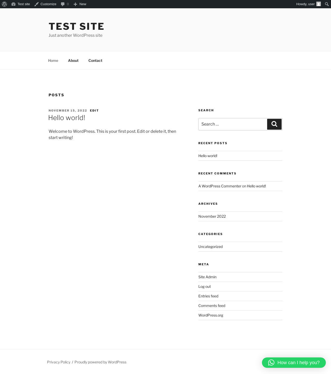Open the Contact menu item
Viewport: 331px width, 374px height.
click(95, 61)
